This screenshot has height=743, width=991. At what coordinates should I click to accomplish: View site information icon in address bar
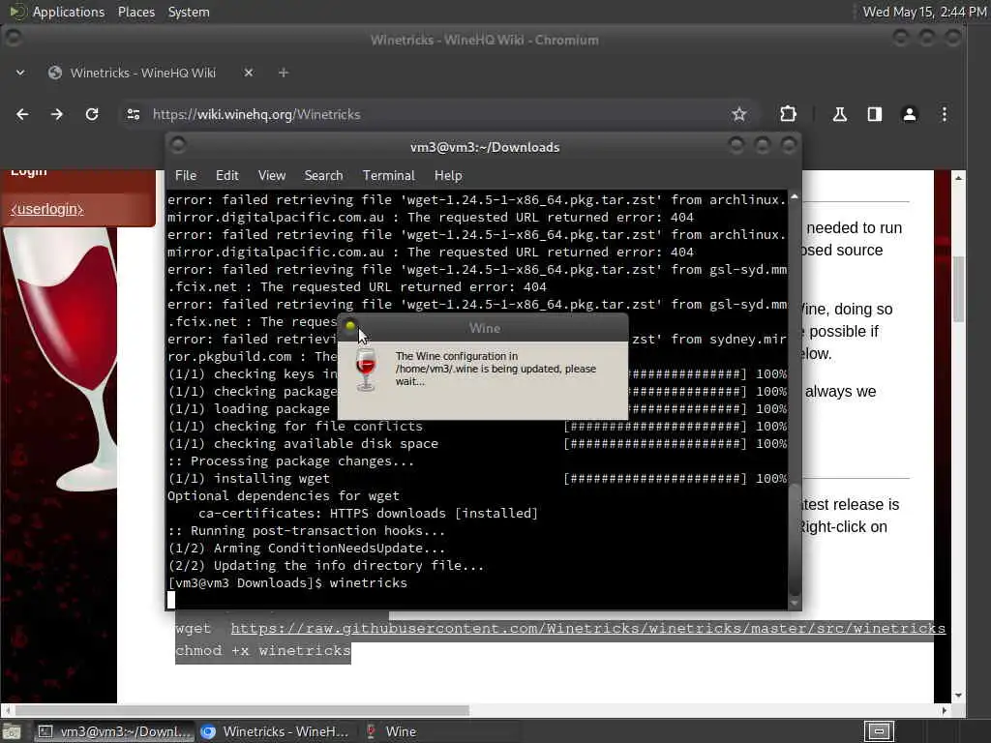coord(134,114)
